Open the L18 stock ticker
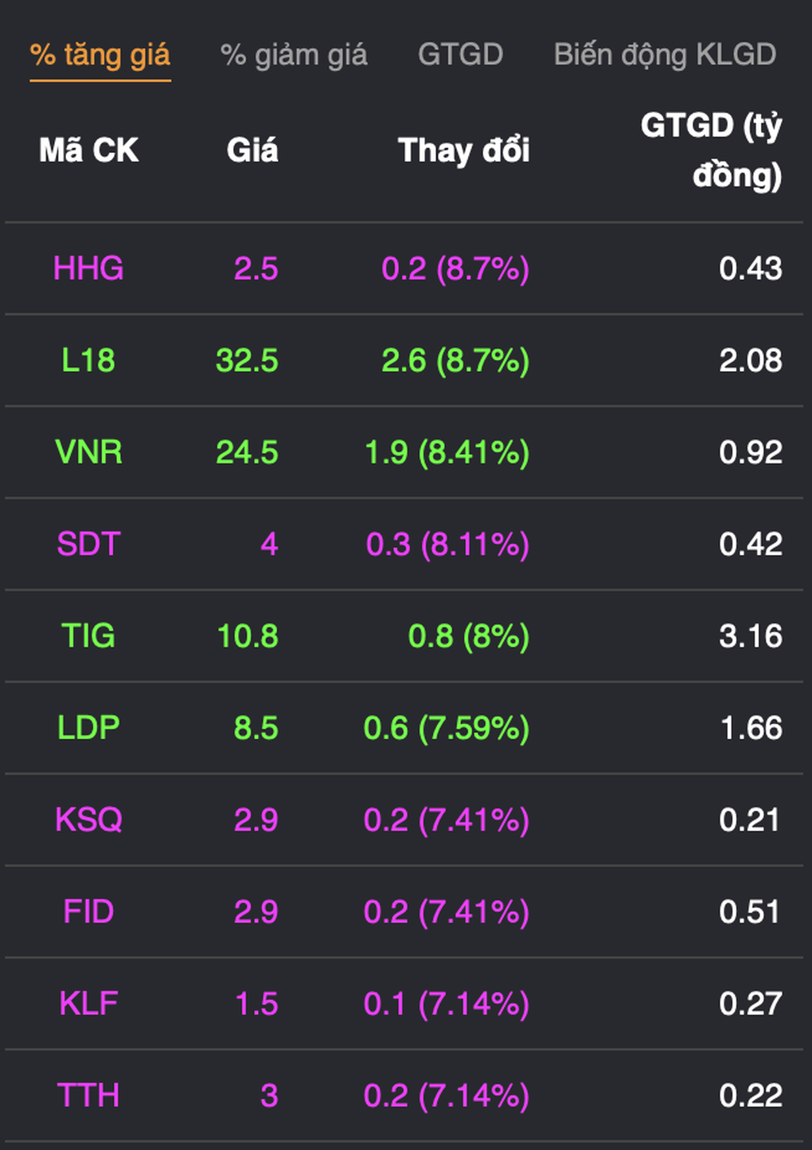 [x=88, y=360]
